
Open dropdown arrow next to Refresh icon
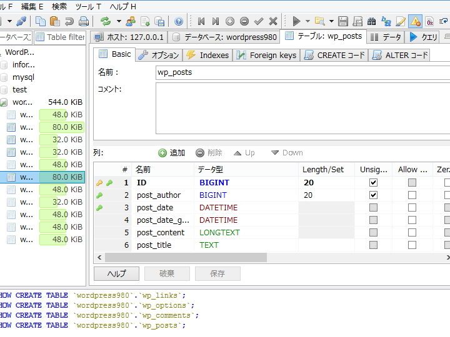118,21
